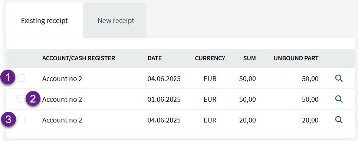View details of the 01.06.2025 receipt

coord(339,99)
